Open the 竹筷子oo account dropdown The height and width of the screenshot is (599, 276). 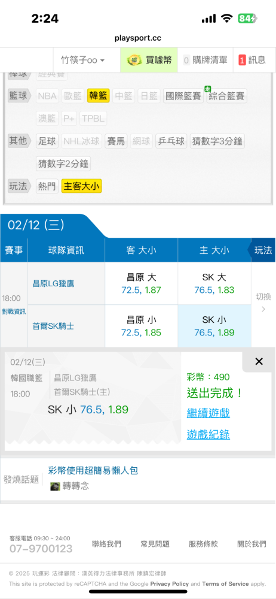82,60
